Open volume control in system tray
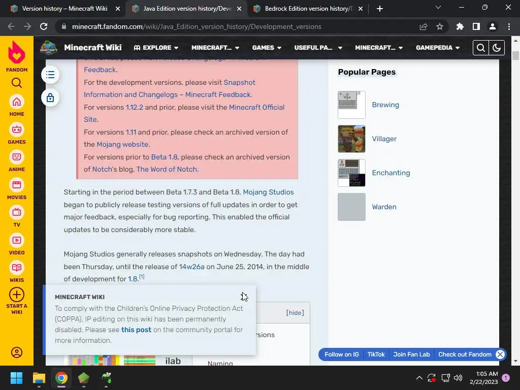The image size is (520, 390). 458,378
